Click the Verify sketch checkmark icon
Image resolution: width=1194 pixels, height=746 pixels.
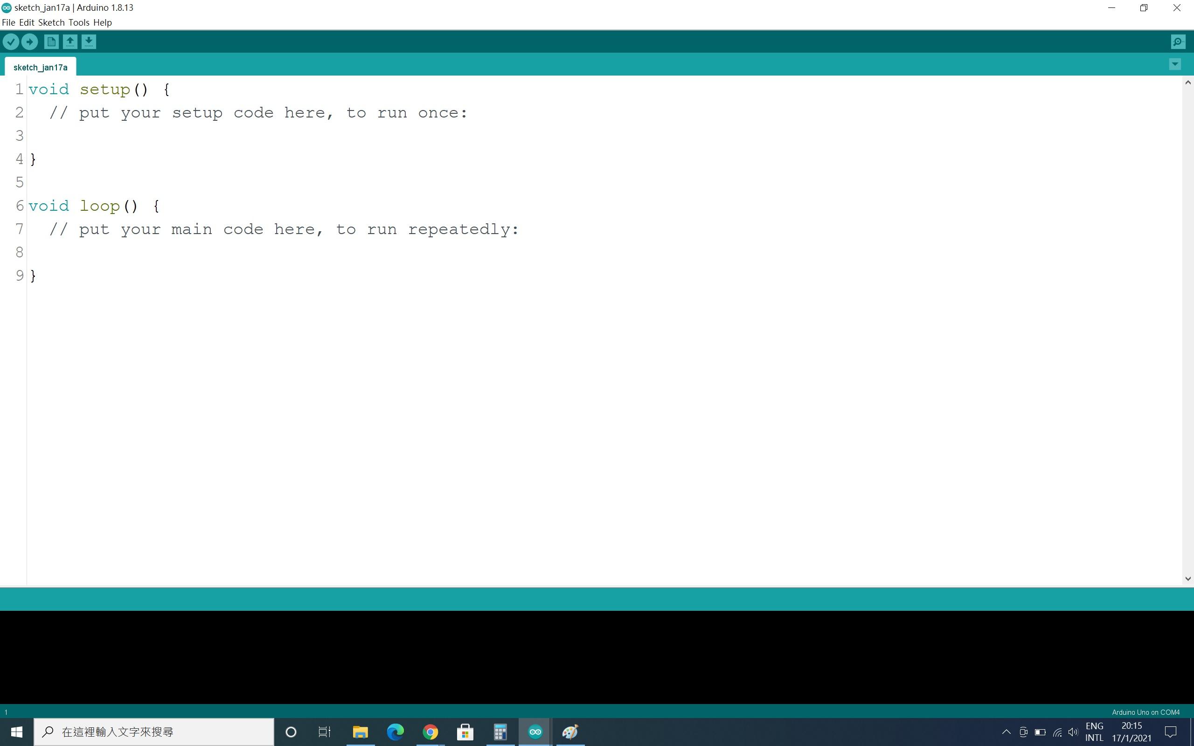[11, 42]
